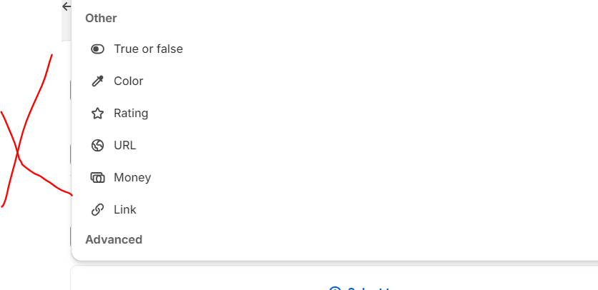The image size is (598, 290).
Task: Click the True or false toggle icon
Action: 98,49
